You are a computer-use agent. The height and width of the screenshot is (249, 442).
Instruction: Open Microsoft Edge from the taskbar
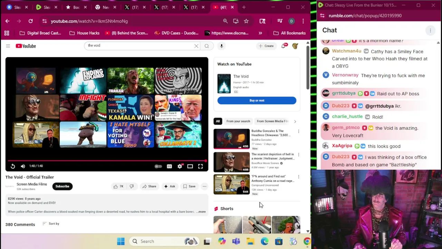pos(265,241)
